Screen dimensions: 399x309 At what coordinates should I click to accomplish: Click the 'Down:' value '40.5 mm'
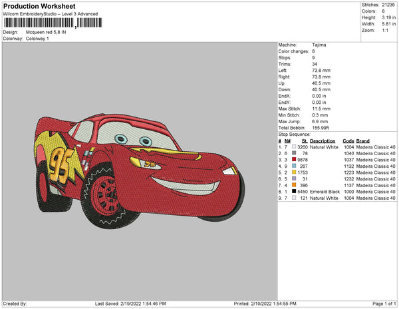pos(321,90)
